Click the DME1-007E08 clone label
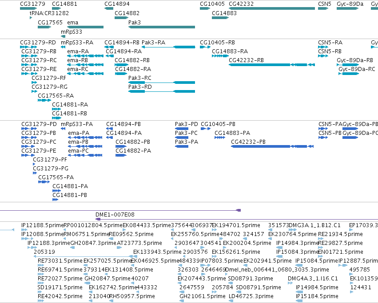The image size is (378, 303). [x=115, y=215]
